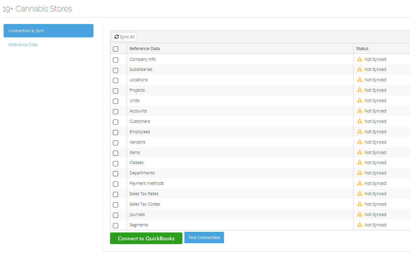Select the Departments row label

click(x=142, y=173)
